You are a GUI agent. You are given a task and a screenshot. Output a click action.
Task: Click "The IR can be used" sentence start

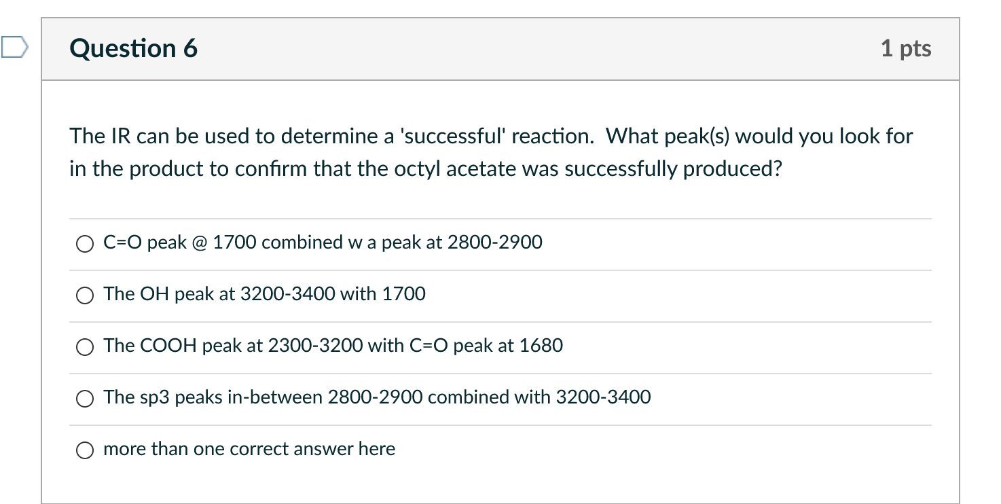(x=160, y=136)
